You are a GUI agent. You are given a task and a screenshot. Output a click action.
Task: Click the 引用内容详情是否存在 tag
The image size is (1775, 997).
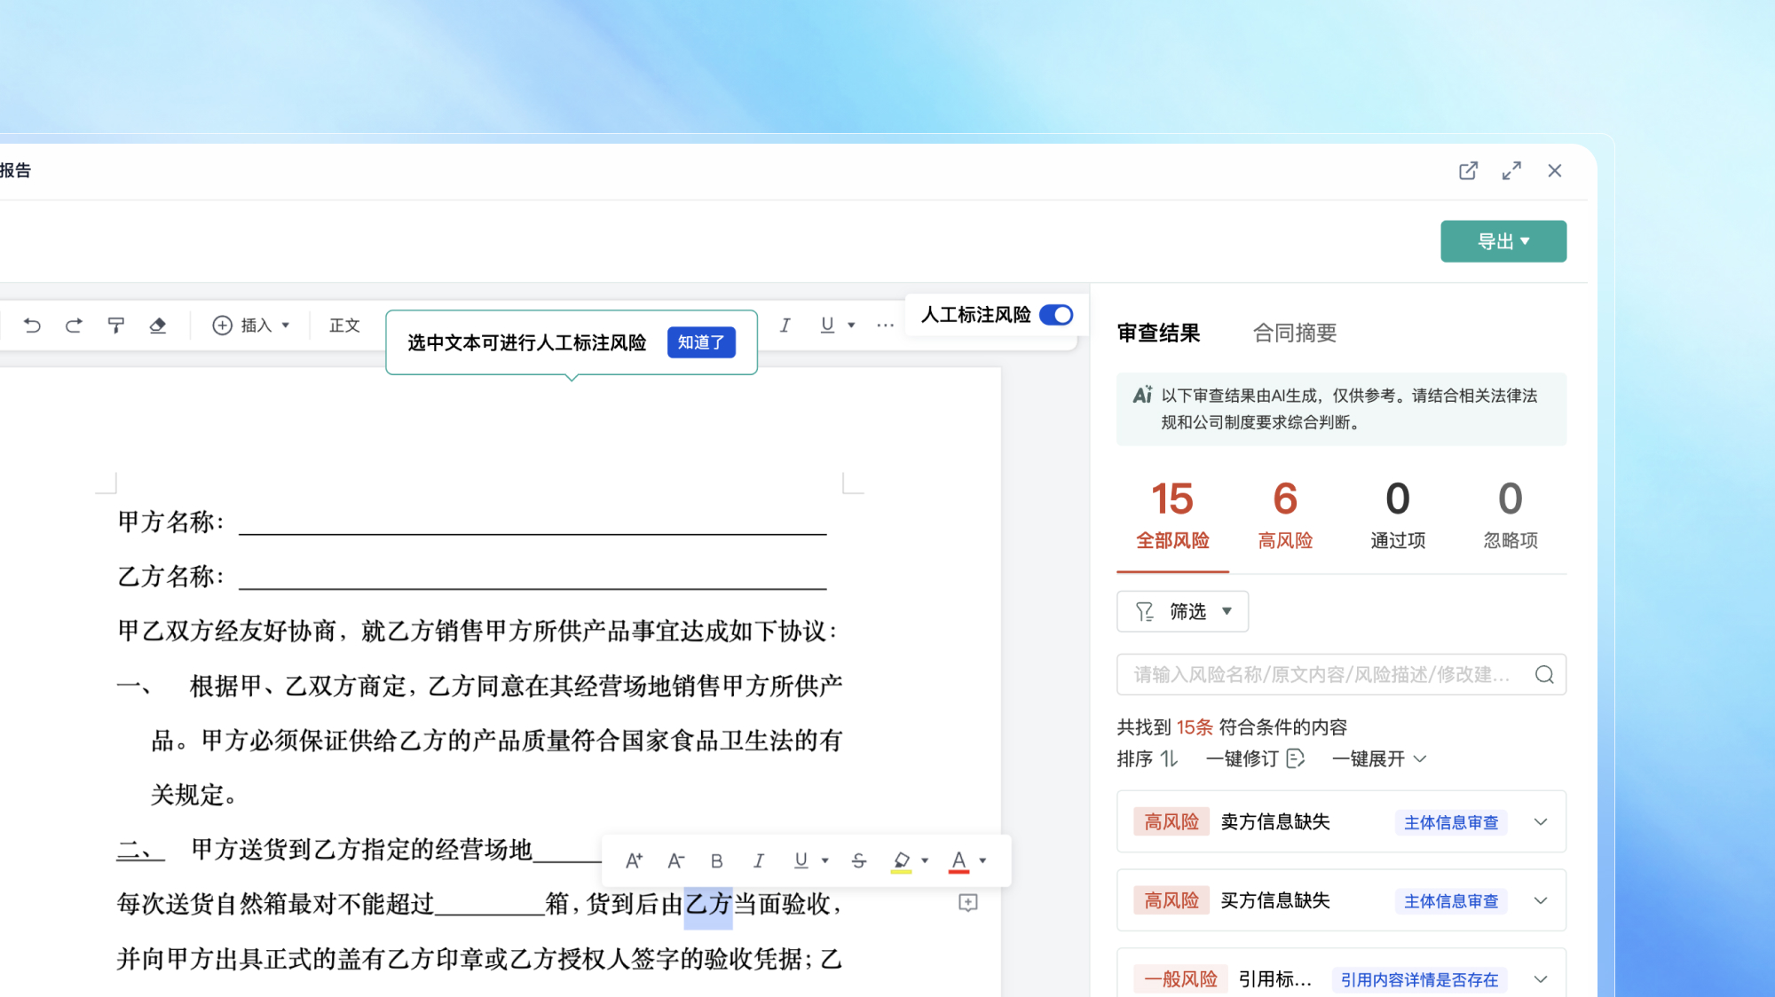(x=1419, y=979)
